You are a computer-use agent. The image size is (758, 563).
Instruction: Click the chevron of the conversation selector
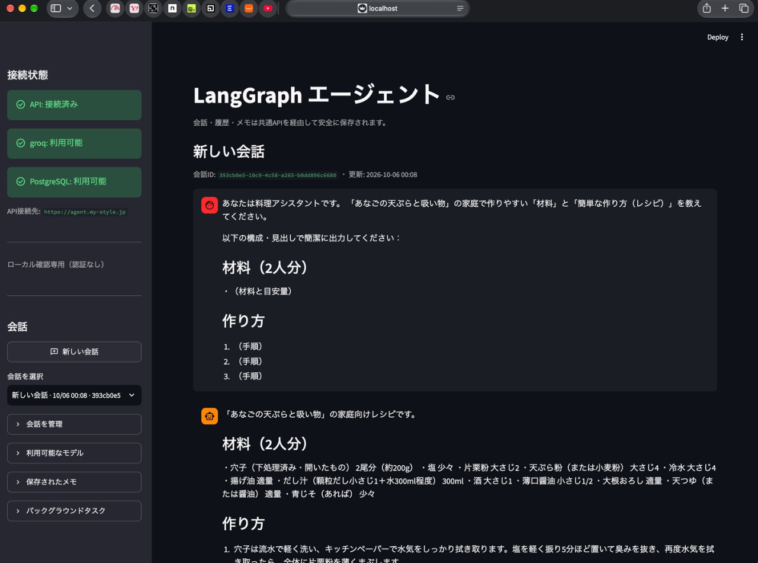click(131, 395)
